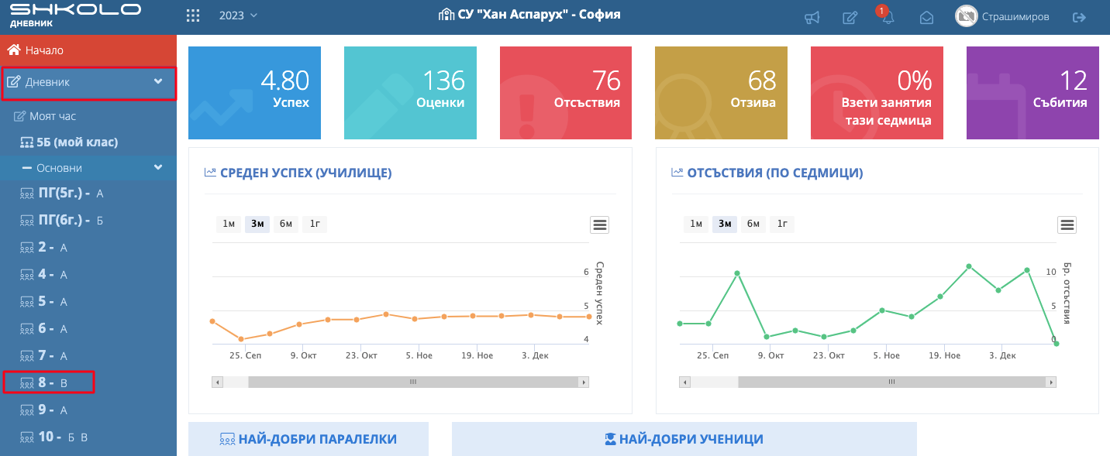Click the edit note icon in header
This screenshot has width=1110, height=456.
pos(850,17)
